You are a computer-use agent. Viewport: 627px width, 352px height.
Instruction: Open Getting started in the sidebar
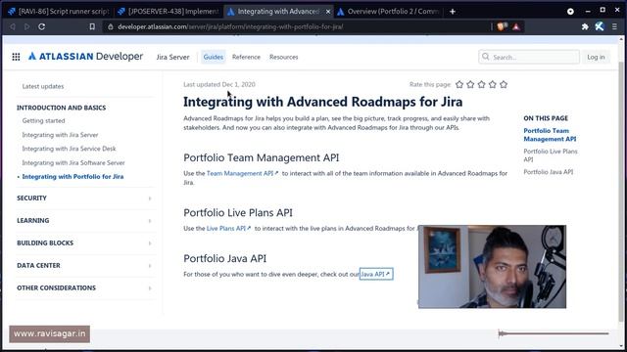(43, 120)
